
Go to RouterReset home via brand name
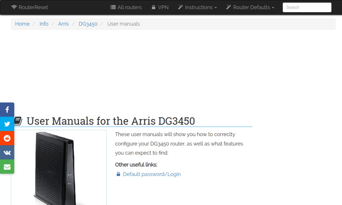[33, 7]
